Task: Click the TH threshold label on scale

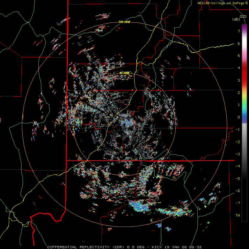Action: (x=238, y=216)
